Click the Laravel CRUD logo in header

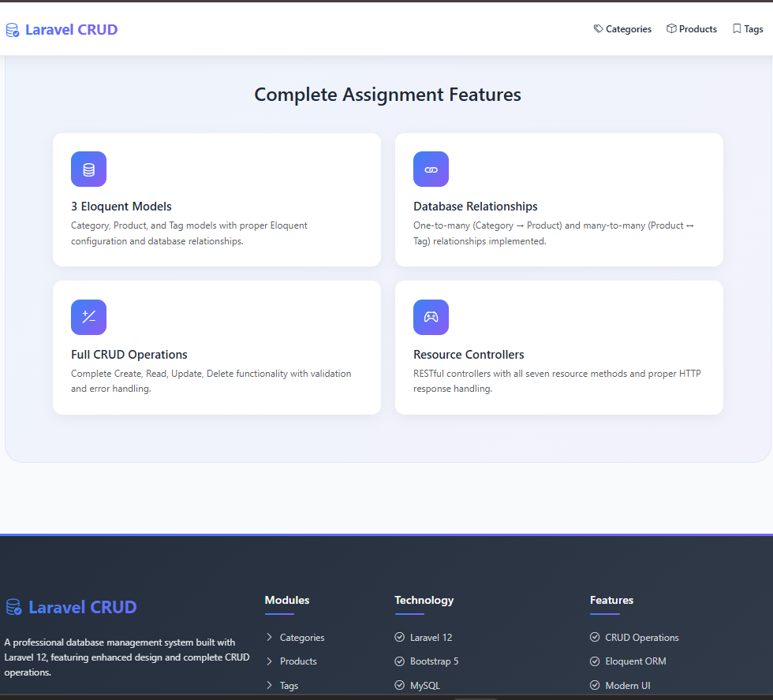point(62,29)
